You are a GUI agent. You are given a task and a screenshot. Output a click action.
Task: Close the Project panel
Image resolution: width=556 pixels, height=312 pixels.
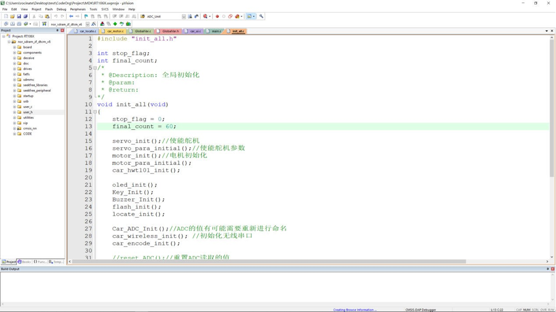point(62,30)
